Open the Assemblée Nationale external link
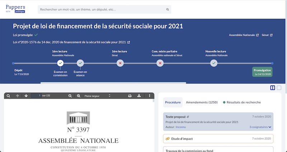 [x=244, y=35]
